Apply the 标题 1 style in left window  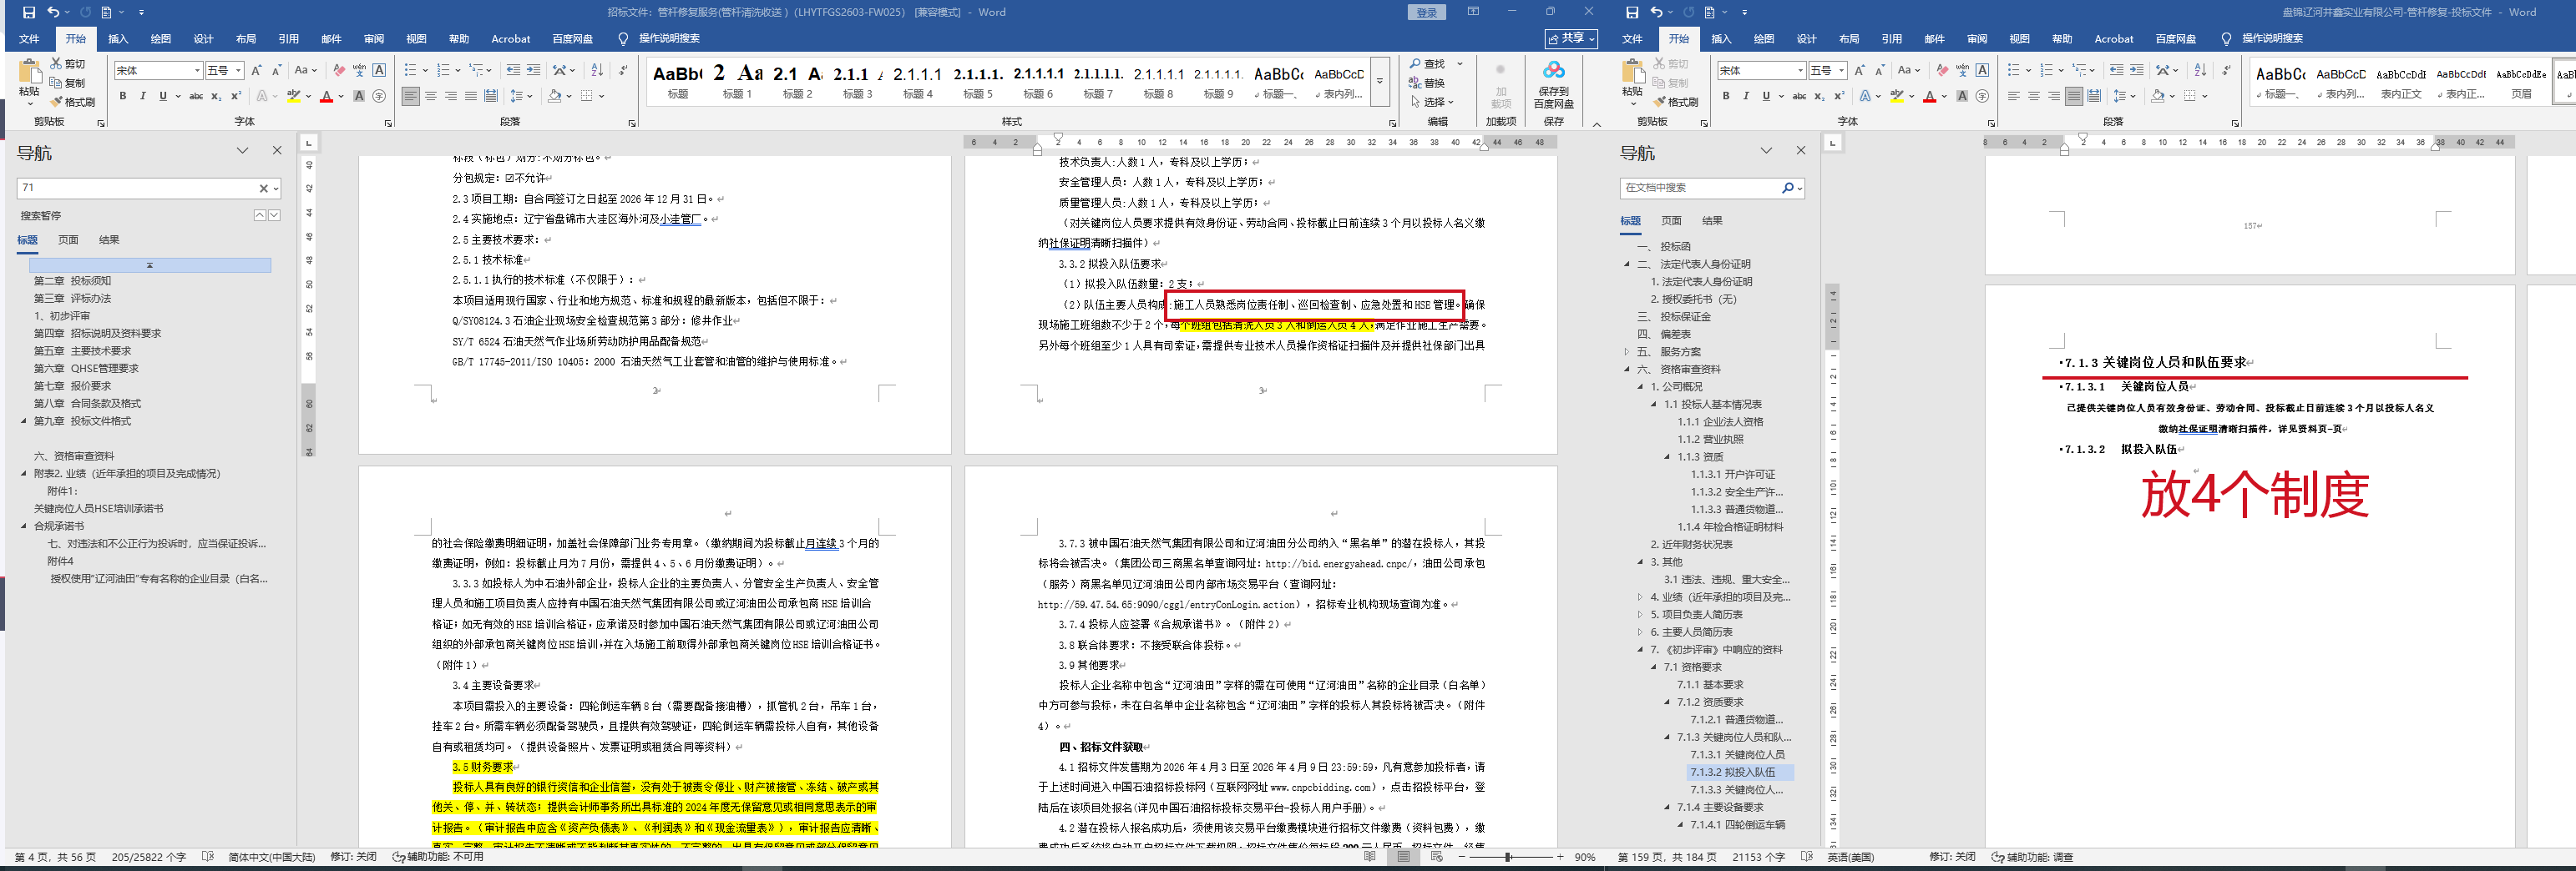[738, 80]
